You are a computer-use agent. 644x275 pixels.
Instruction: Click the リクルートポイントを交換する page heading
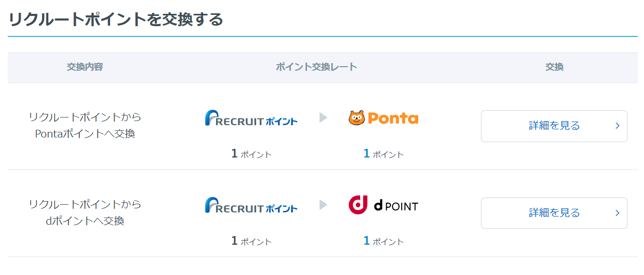pyautogui.click(x=116, y=19)
